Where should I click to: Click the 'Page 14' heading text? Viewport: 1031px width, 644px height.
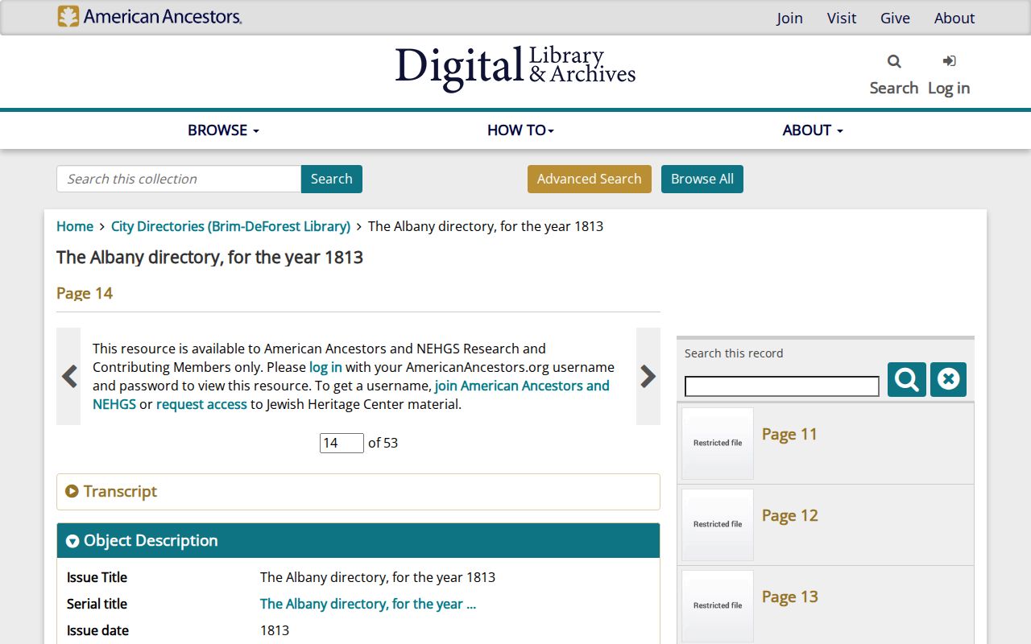[x=85, y=293]
